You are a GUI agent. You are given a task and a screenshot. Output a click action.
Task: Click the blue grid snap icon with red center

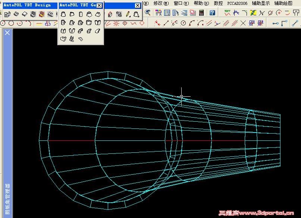[252, 23]
